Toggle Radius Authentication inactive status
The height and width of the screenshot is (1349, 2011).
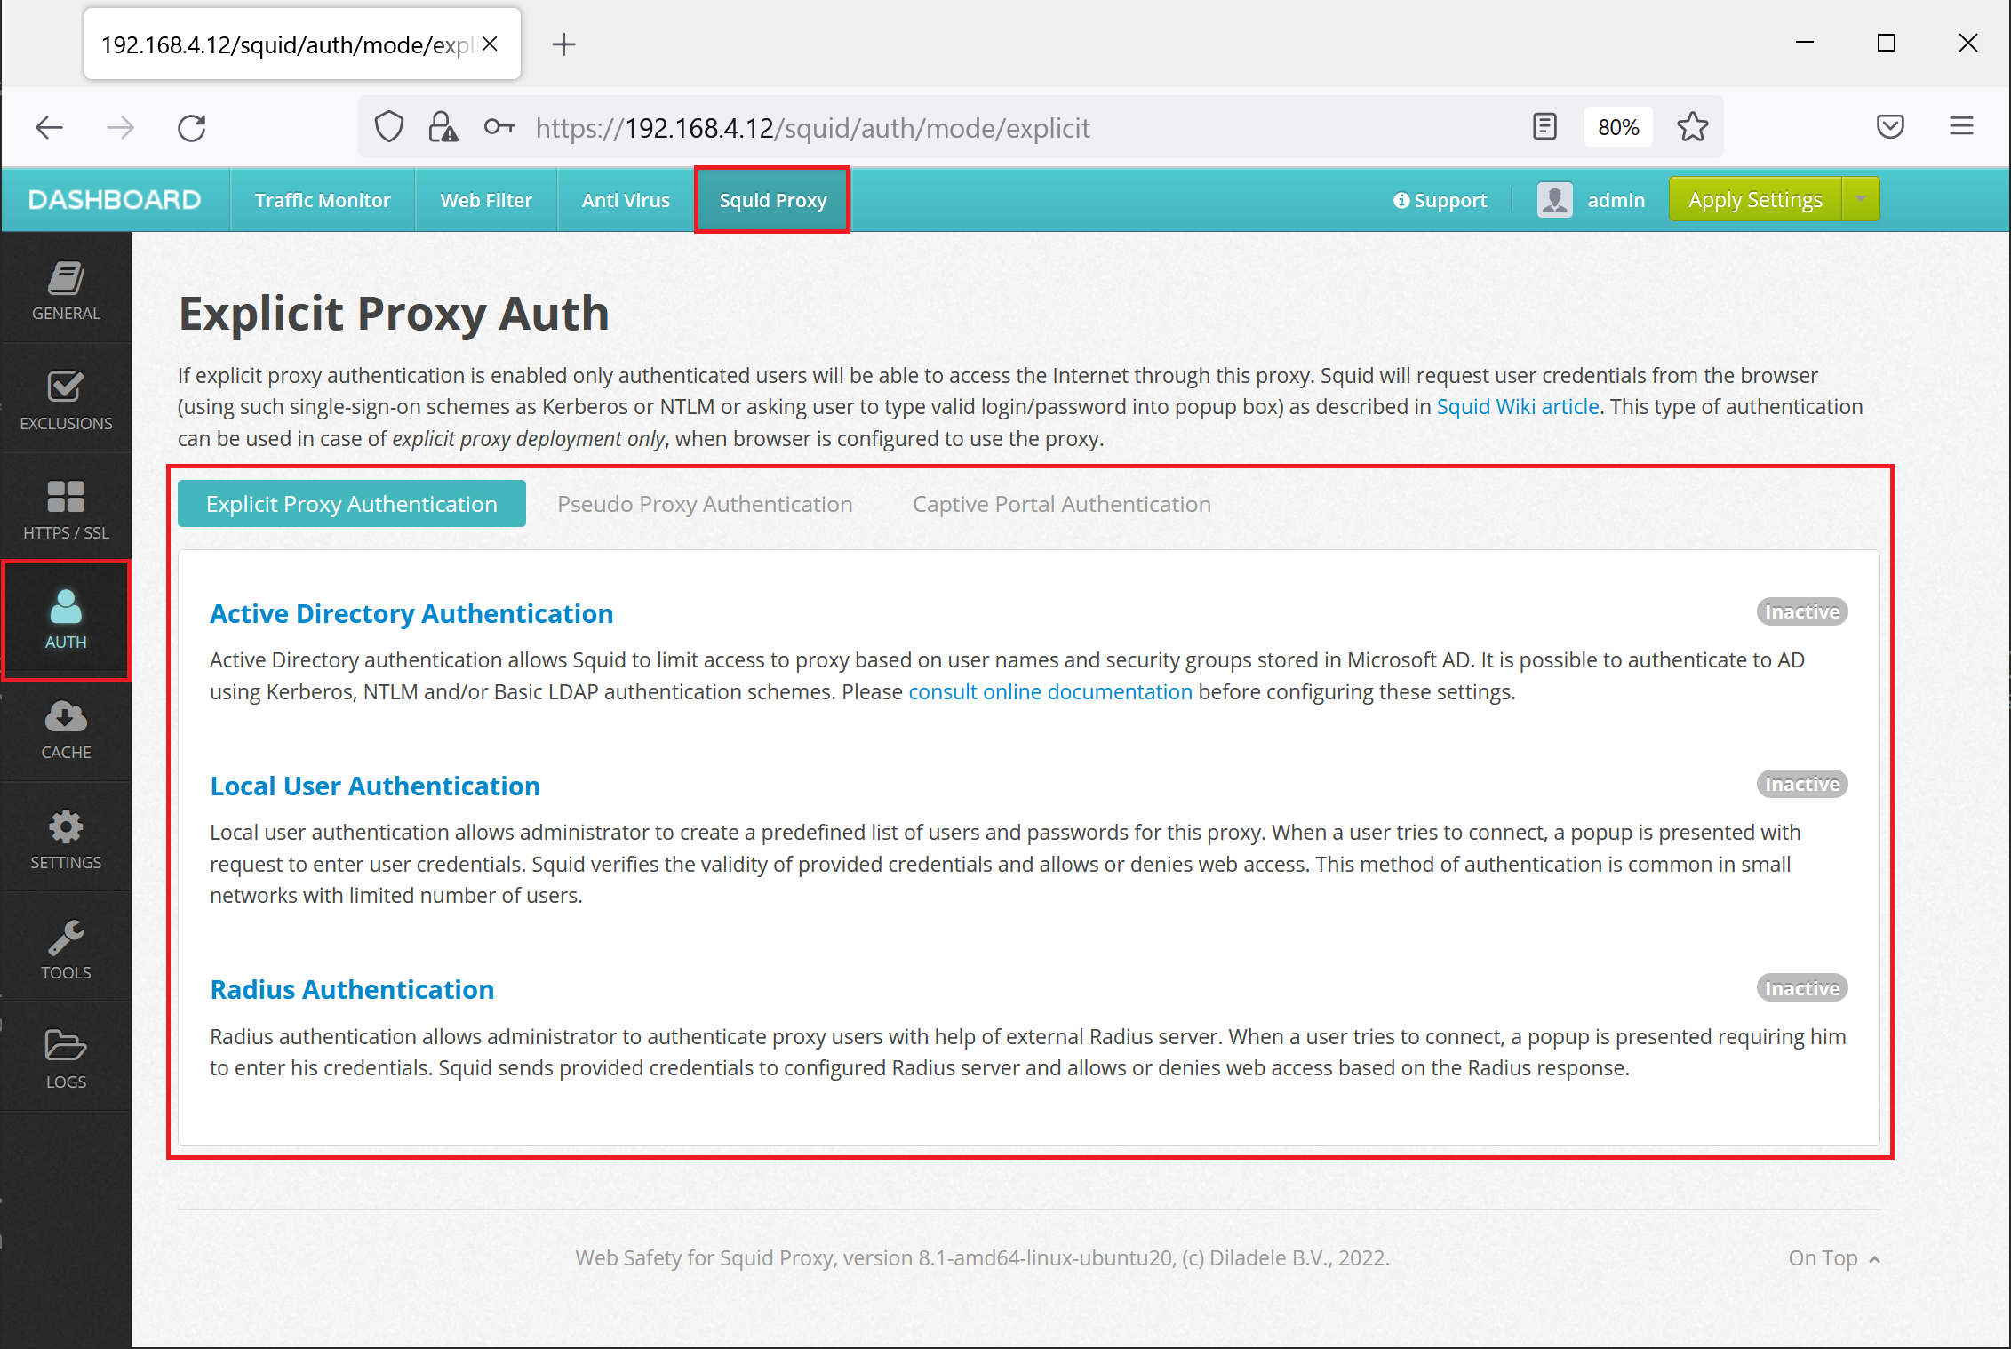pyautogui.click(x=1800, y=987)
